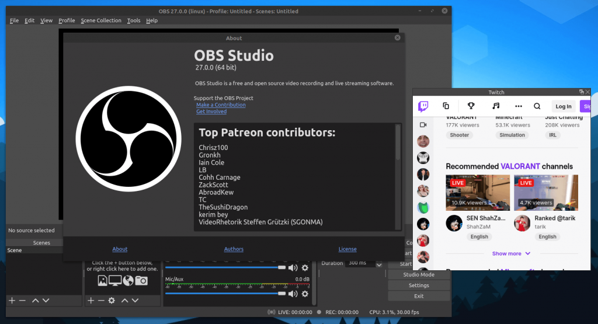Click the Twitch Esports trophy icon
Viewport: 598px width, 324px height.
[x=471, y=106]
